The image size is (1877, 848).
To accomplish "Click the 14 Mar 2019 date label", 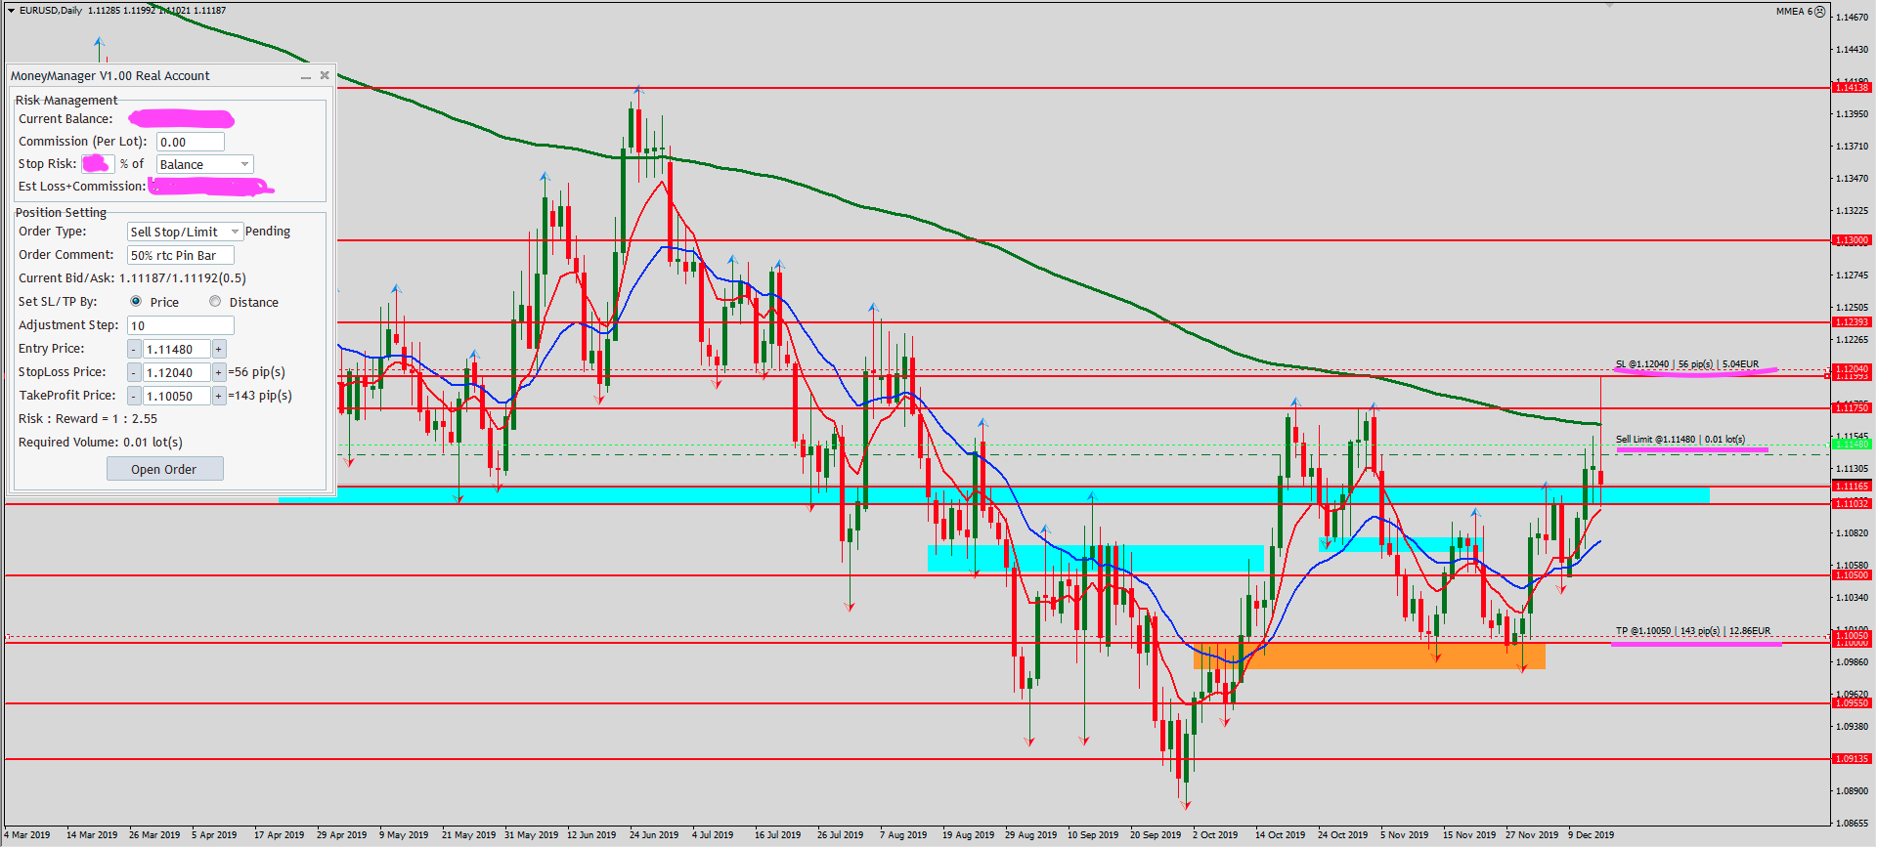I will click(x=92, y=835).
